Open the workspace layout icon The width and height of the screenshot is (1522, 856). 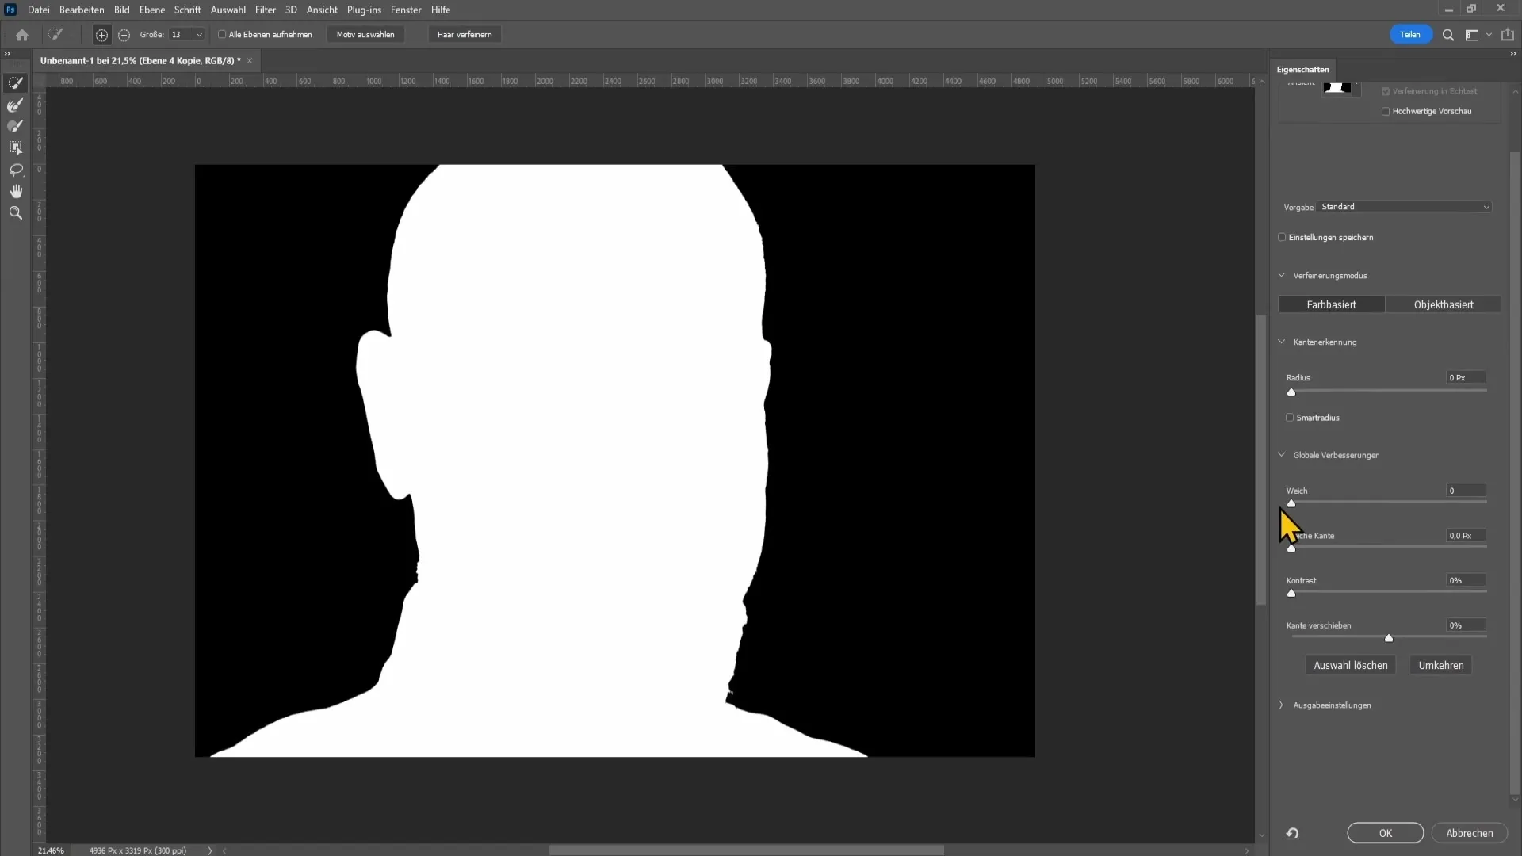1472,35
